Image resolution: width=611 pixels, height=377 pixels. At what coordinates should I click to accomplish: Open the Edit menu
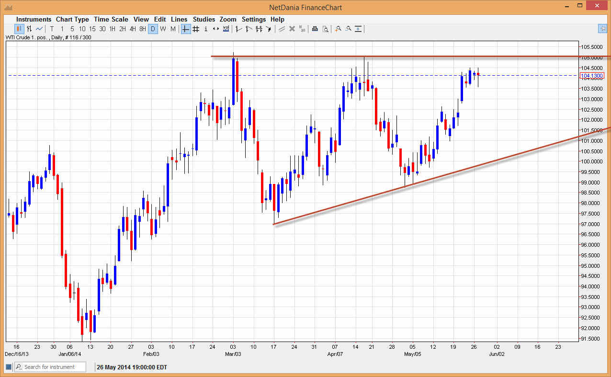coord(160,19)
